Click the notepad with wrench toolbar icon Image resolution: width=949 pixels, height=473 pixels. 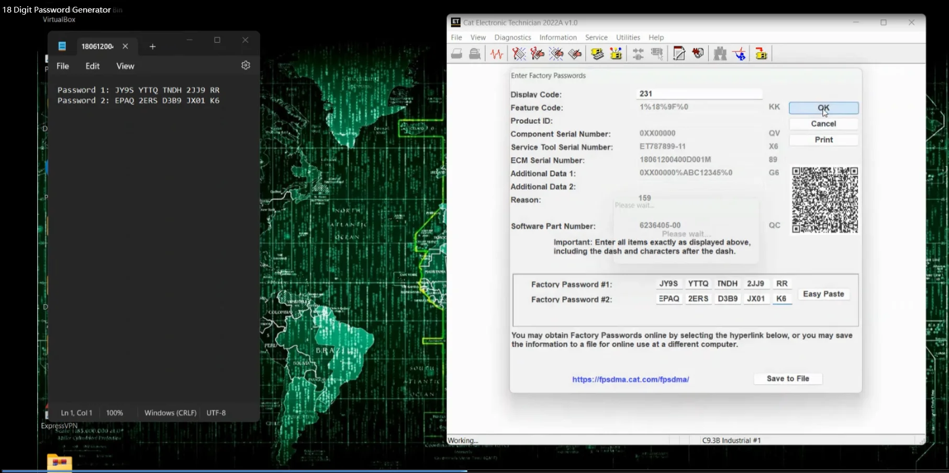click(x=679, y=54)
